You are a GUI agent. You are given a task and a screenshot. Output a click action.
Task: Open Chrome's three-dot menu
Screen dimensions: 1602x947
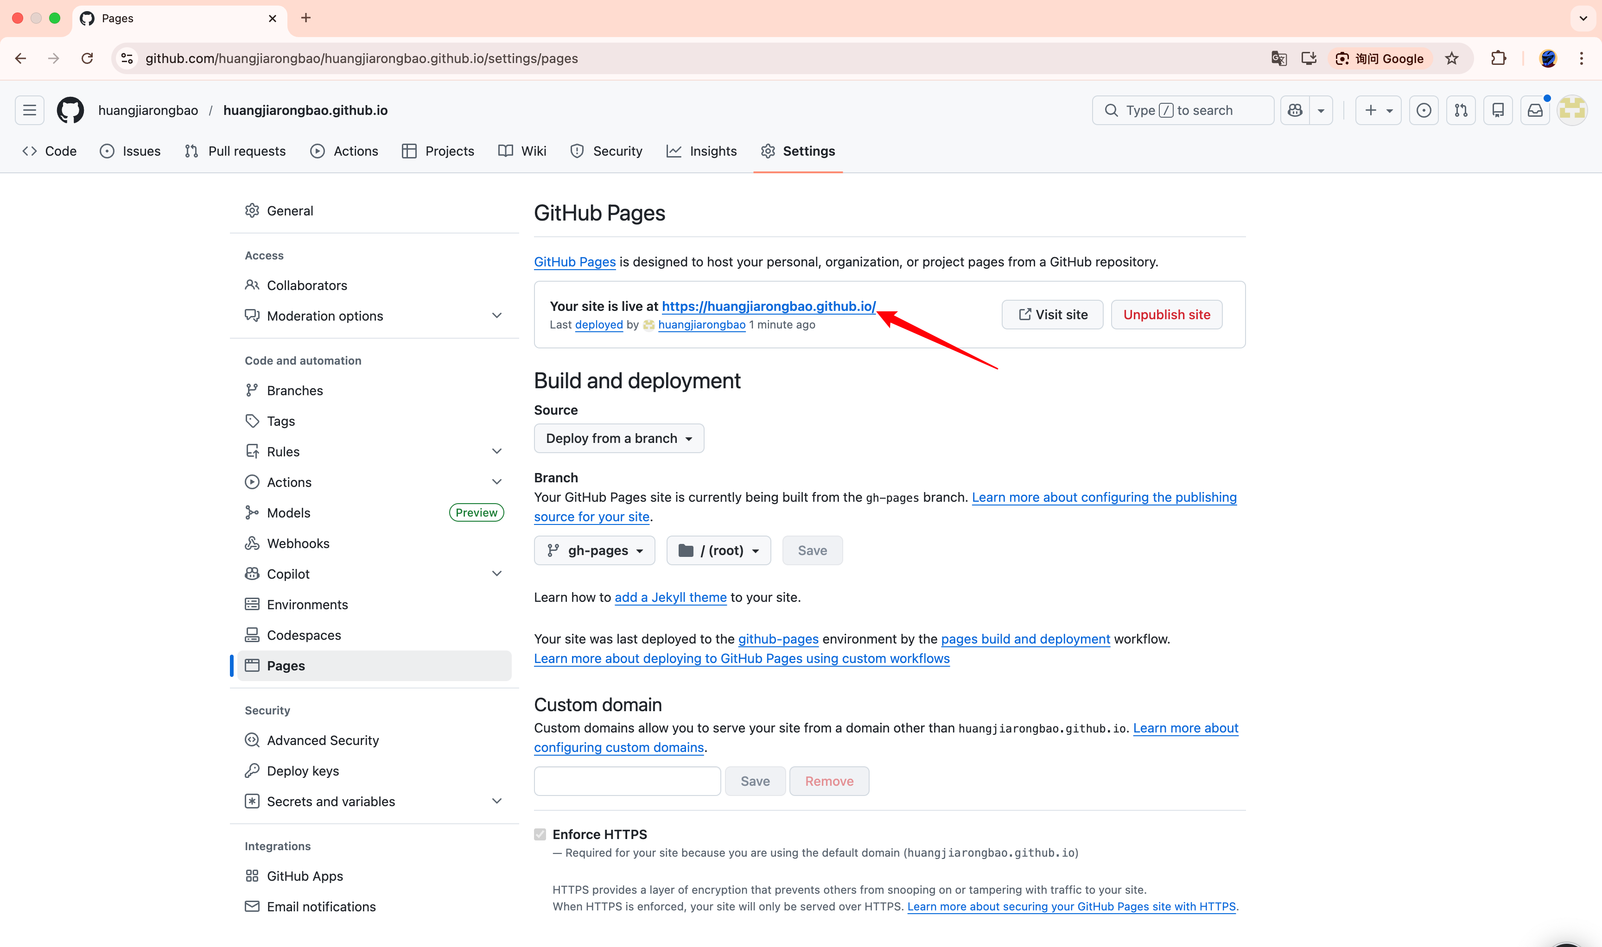pyautogui.click(x=1582, y=59)
